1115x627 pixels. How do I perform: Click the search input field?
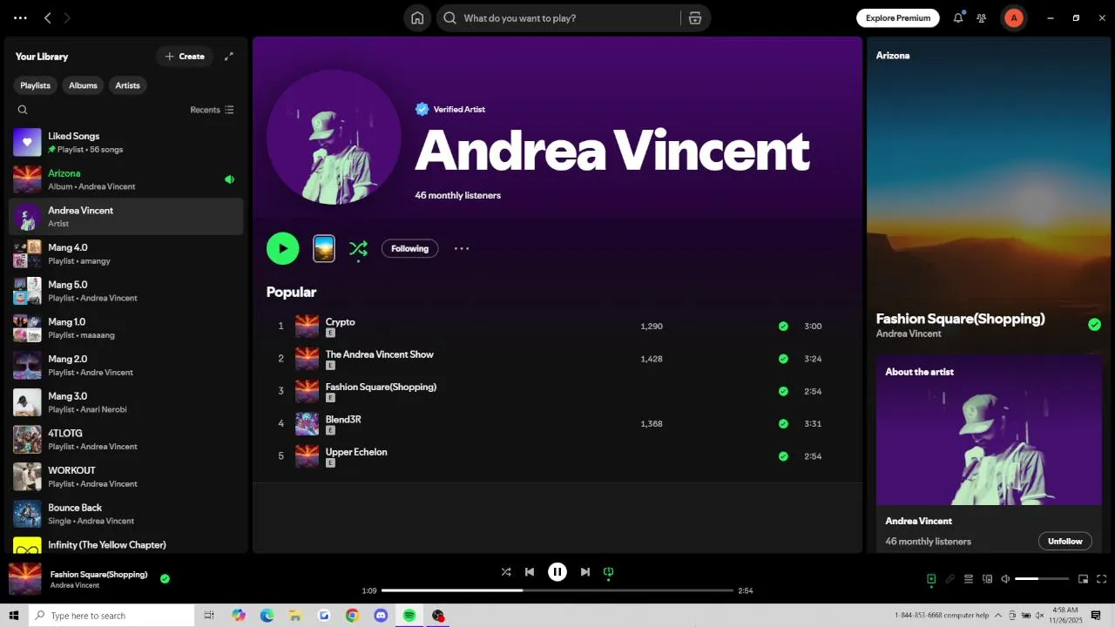coord(568,18)
